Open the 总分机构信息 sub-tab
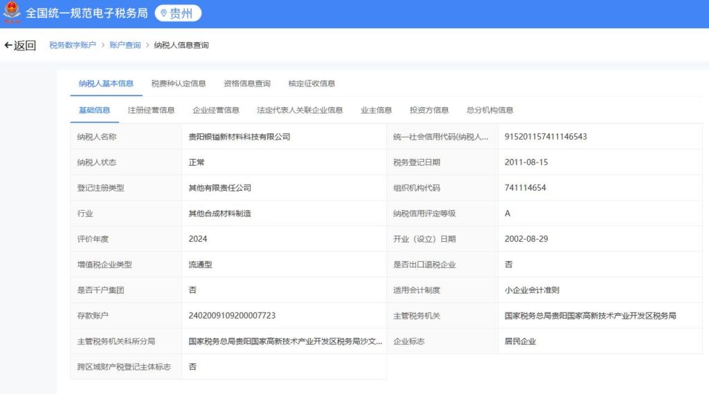709x394 pixels. (x=490, y=110)
